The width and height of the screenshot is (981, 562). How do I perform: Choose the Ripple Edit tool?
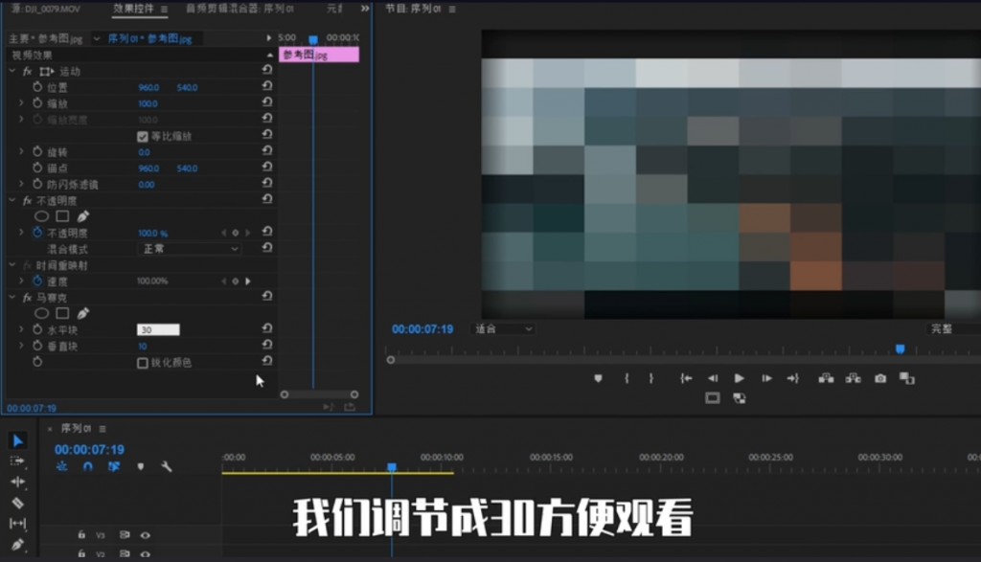pyautogui.click(x=17, y=482)
